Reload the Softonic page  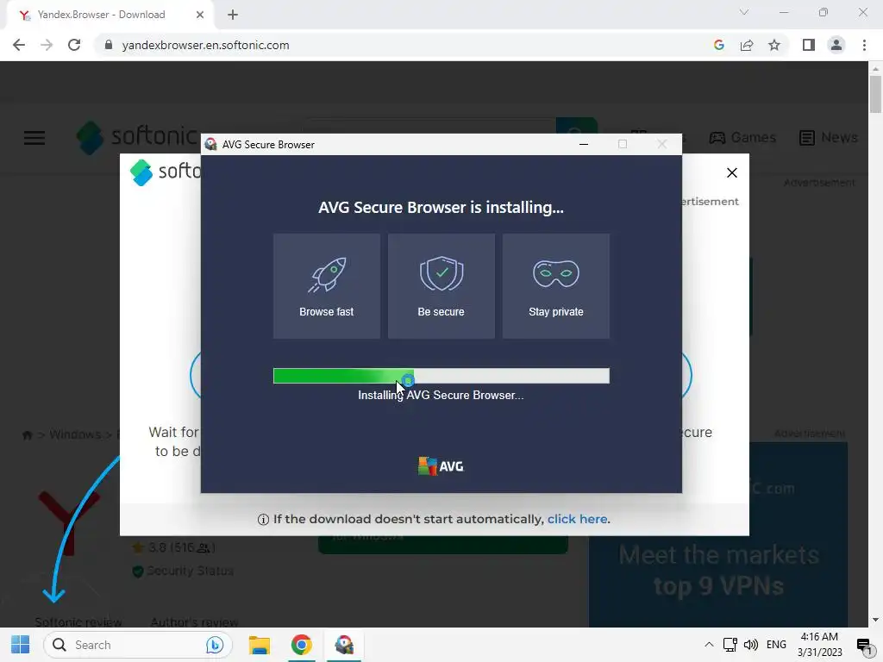[74, 45]
